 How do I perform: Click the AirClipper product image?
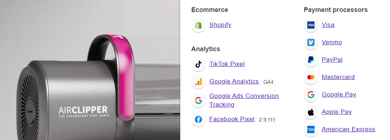tap(90, 70)
